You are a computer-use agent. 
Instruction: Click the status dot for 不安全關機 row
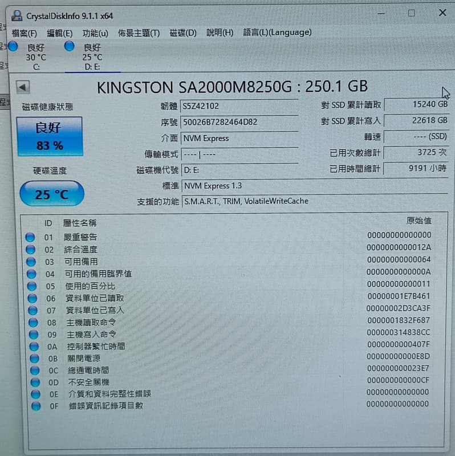coord(35,382)
